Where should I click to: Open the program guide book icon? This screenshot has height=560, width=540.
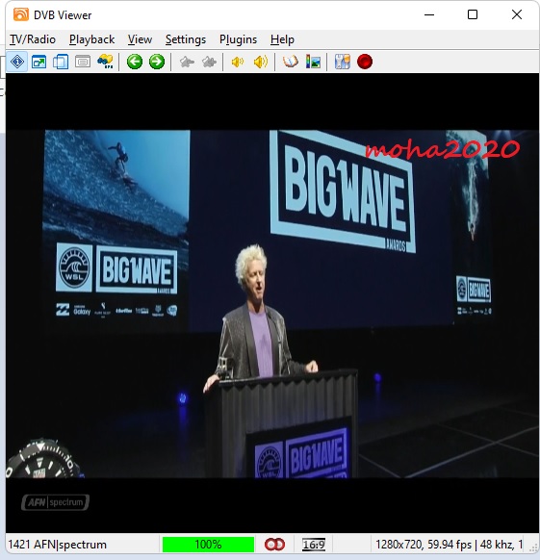[290, 62]
